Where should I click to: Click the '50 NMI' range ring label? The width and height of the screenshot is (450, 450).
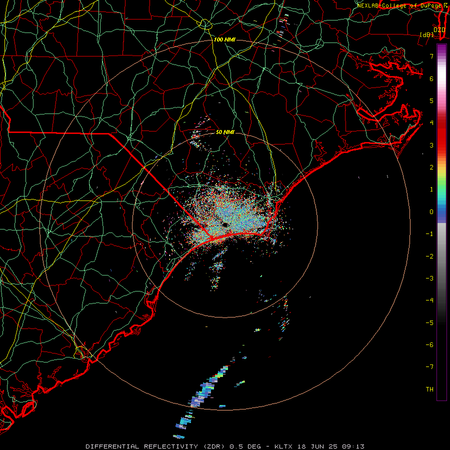[225, 132]
